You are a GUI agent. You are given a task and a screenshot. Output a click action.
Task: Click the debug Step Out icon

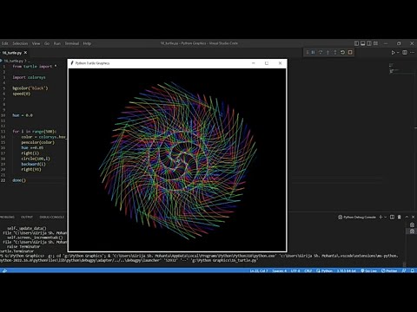335,52
